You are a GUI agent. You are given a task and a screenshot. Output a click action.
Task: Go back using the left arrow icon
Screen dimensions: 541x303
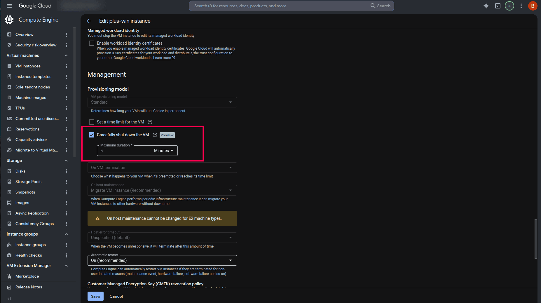click(89, 21)
